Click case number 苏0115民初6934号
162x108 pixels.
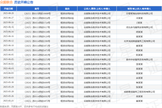click(38, 18)
